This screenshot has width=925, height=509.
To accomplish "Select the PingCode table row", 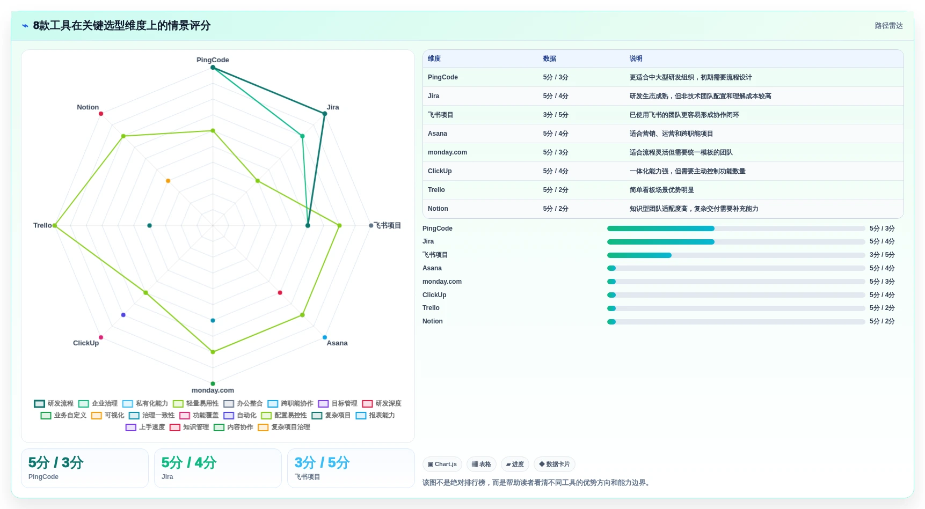I will (663, 77).
